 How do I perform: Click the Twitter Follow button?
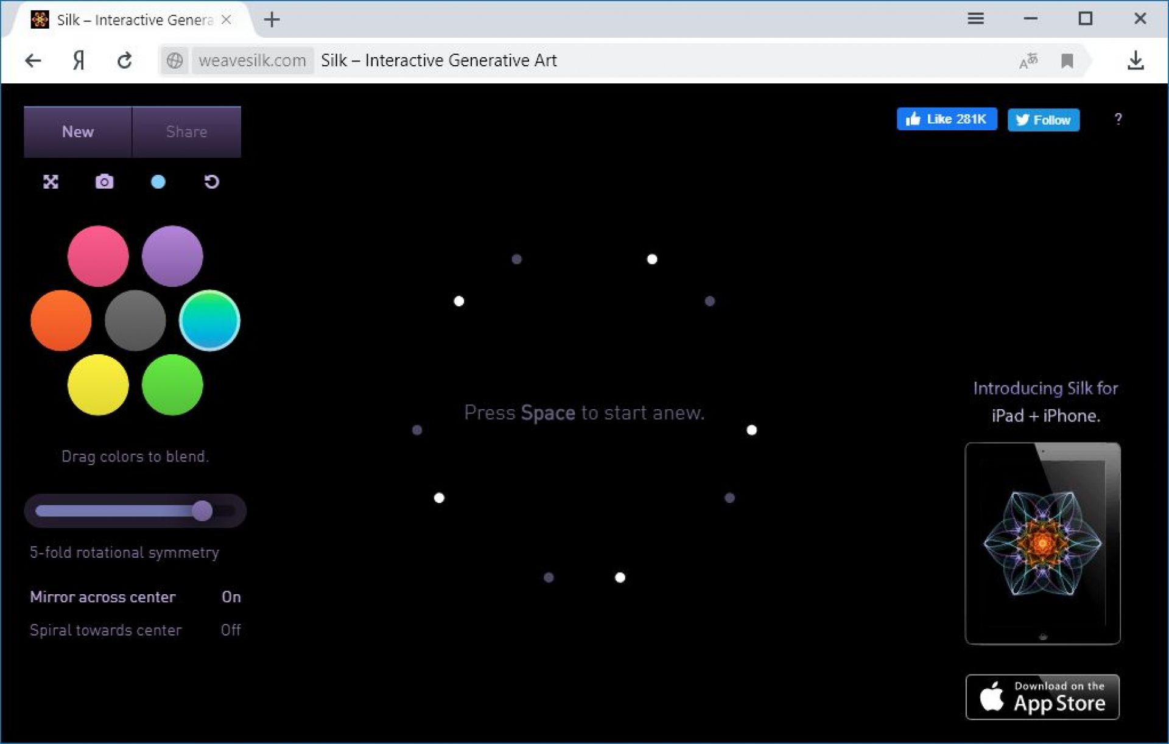pyautogui.click(x=1043, y=119)
